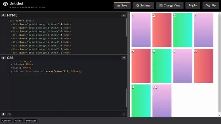Viewport: 221px width, 124px height.
Task: Click the CodePen logo icon
Action: point(5,4)
